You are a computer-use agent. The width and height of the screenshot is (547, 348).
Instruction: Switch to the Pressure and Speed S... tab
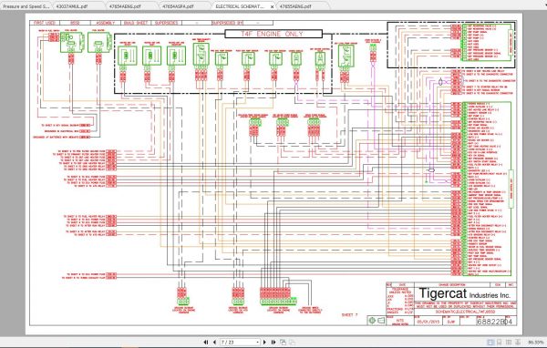click(x=26, y=6)
